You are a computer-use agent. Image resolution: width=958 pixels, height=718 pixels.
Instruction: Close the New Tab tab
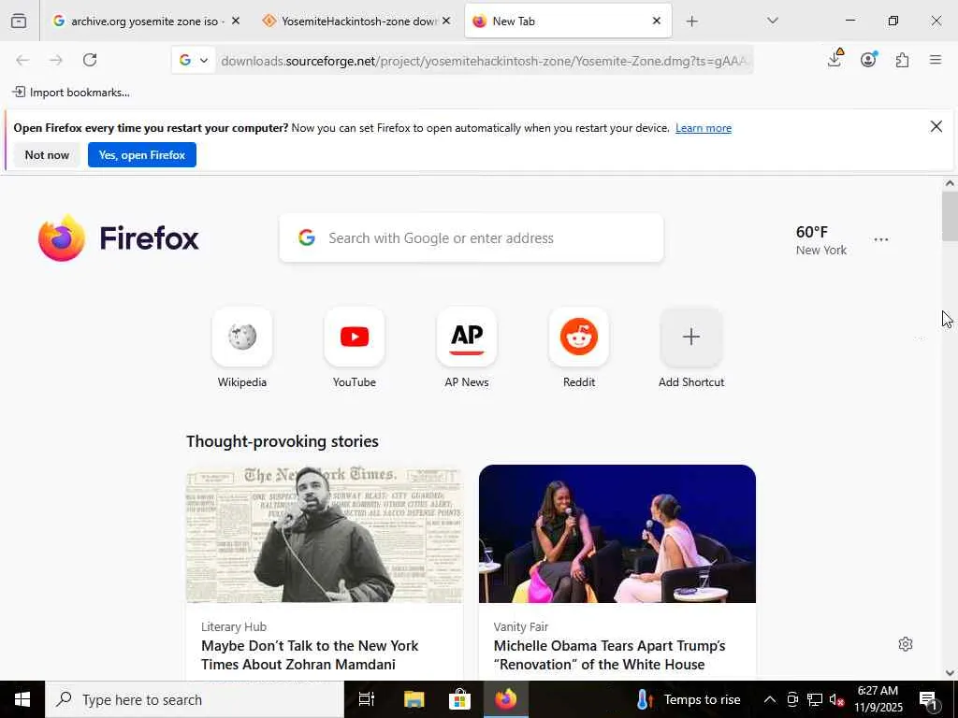pyautogui.click(x=657, y=21)
